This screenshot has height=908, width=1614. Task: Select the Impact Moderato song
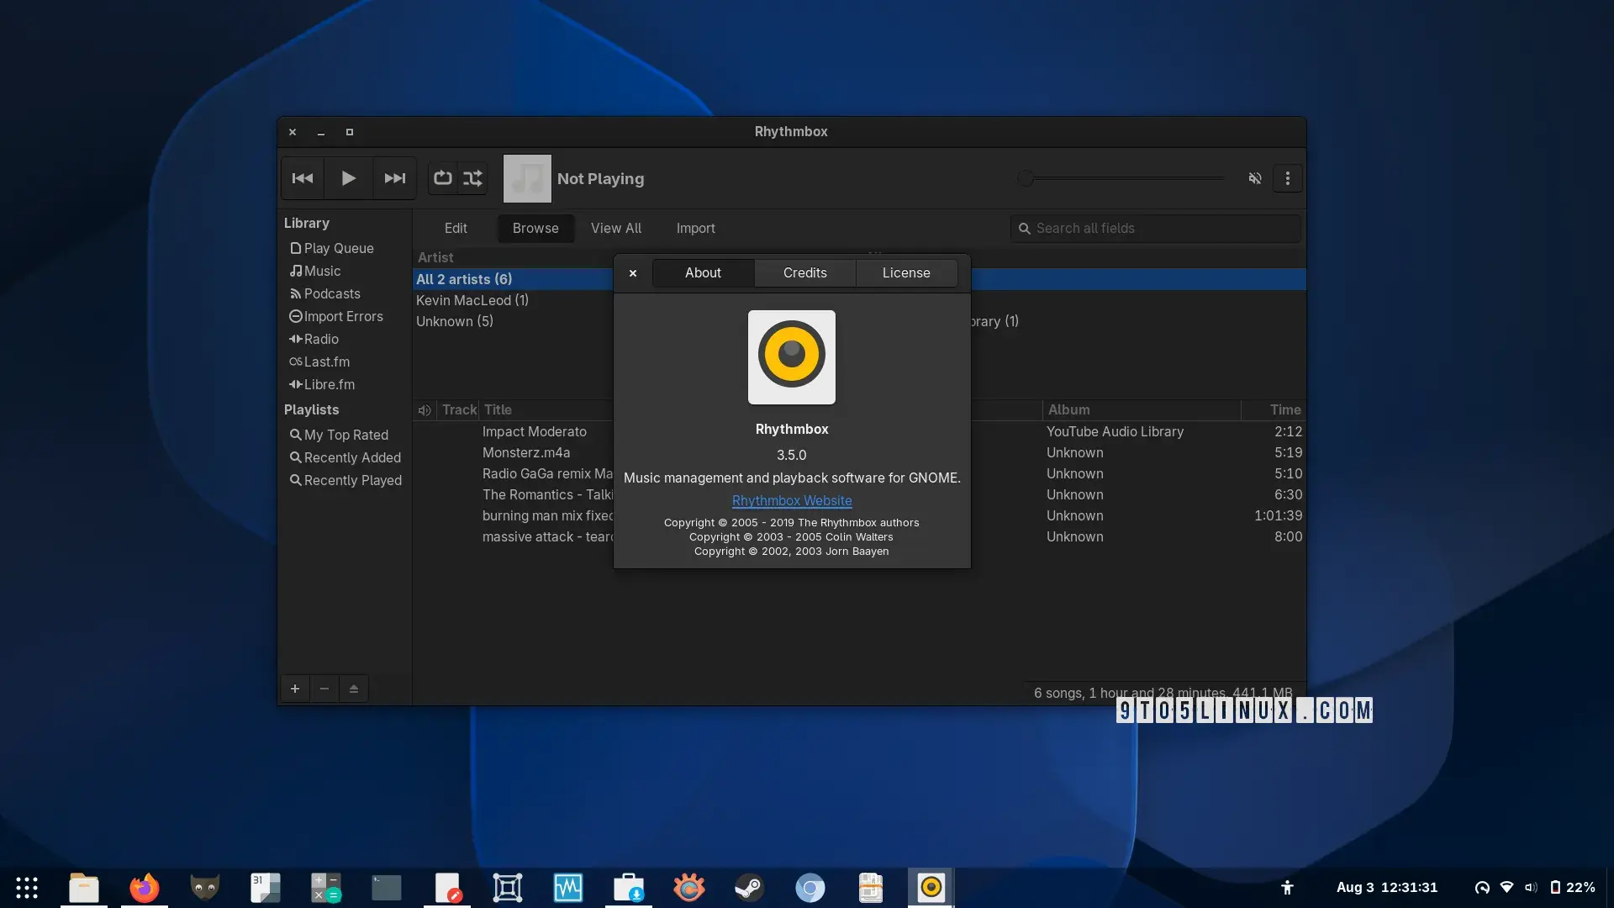[x=535, y=431]
